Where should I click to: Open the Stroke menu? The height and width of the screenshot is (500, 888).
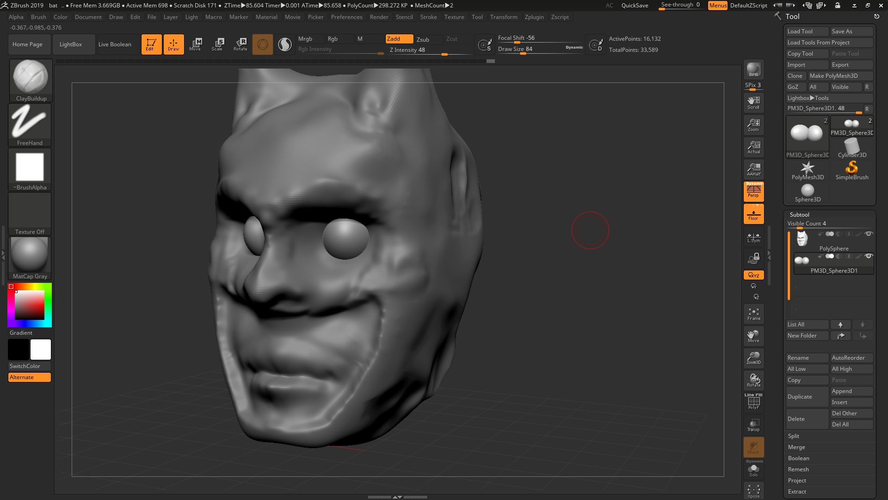click(428, 17)
